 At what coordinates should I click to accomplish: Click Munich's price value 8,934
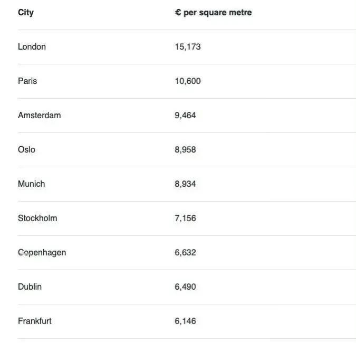[x=185, y=184]
